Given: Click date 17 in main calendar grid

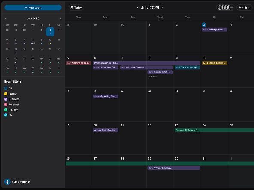Looking at the screenshot, I should (x=204, y=92).
